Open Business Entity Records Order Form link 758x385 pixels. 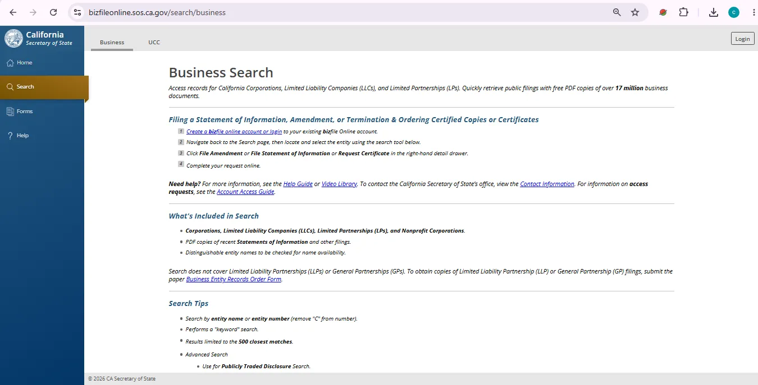pyautogui.click(x=234, y=279)
